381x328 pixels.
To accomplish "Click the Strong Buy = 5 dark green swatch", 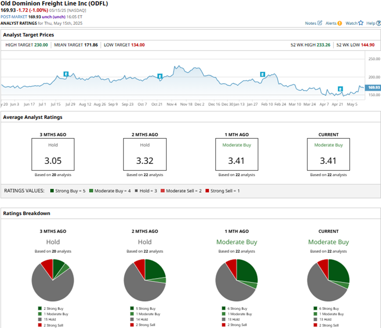I will pos(52,191).
